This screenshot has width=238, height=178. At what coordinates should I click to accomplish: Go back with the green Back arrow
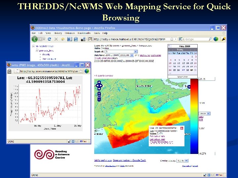(x=35, y=39)
